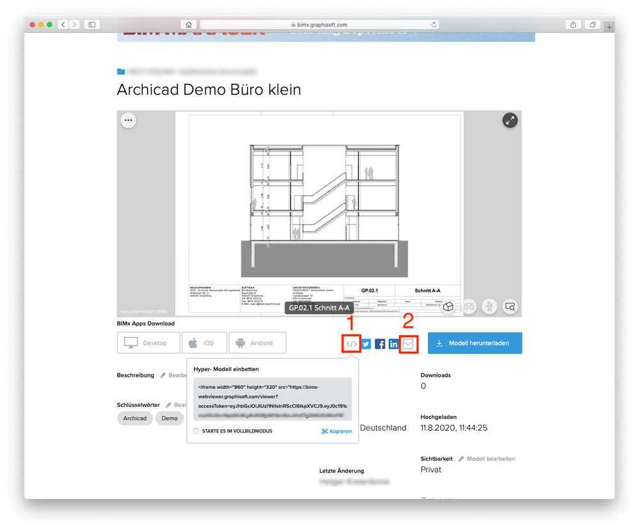
Task: Click the Archicad Demo Büro klein title
Action: tap(209, 90)
